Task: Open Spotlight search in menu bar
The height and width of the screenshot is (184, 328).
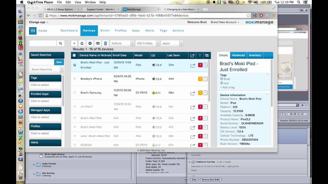Action: click(299, 2)
